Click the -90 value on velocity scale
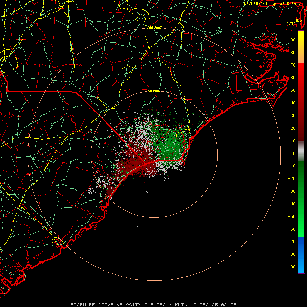The image size is (307, 307). (x=292, y=267)
